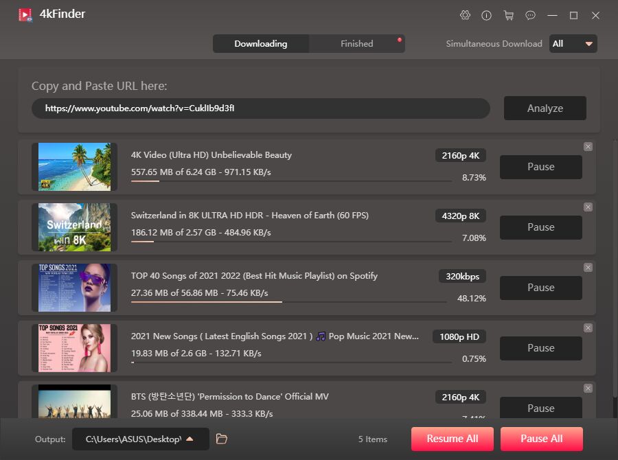Screen dimensions: 618x460
Task: Click the 2160p 4K badge of Unbelievable Beauty
Action: click(x=460, y=155)
